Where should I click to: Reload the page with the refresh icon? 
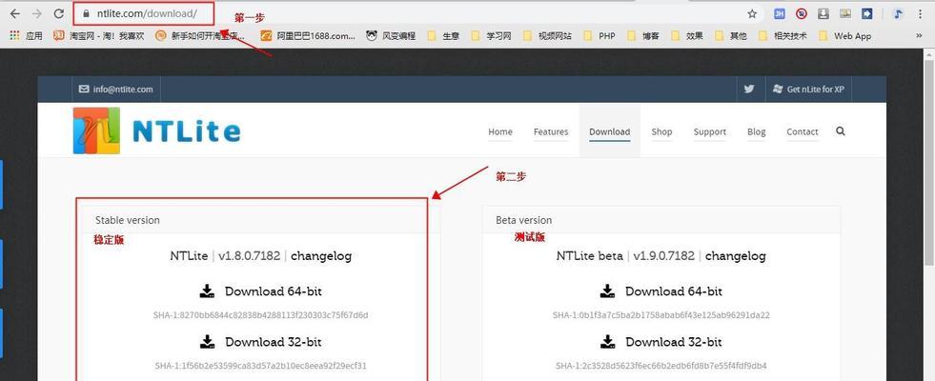58,13
